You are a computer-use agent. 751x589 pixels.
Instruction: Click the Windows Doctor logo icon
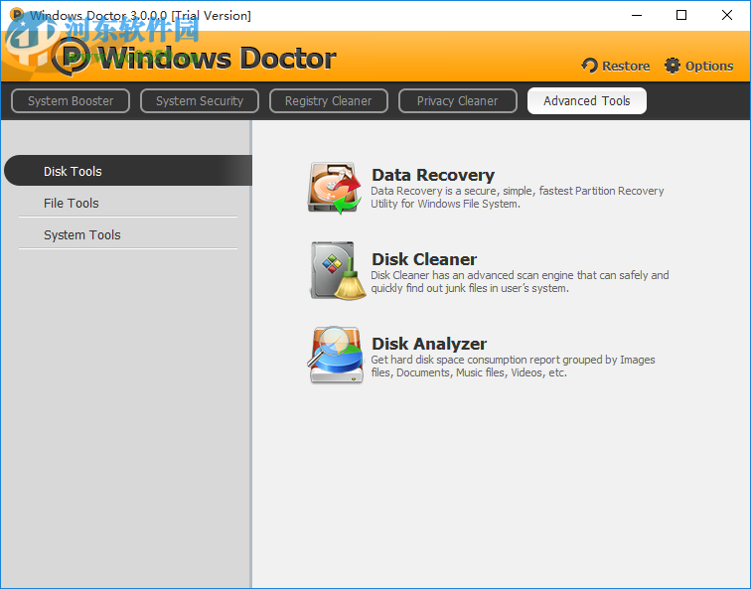point(71,58)
